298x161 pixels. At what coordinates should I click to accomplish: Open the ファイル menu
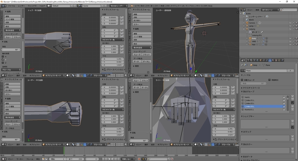click(11, 6)
